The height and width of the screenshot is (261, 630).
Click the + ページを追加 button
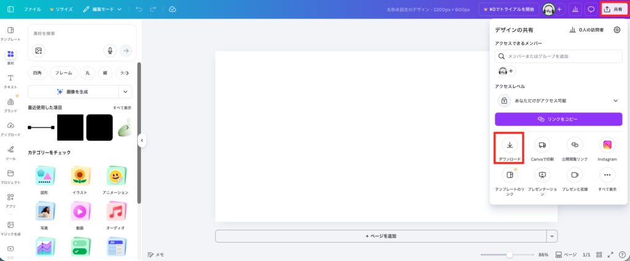(x=381, y=236)
